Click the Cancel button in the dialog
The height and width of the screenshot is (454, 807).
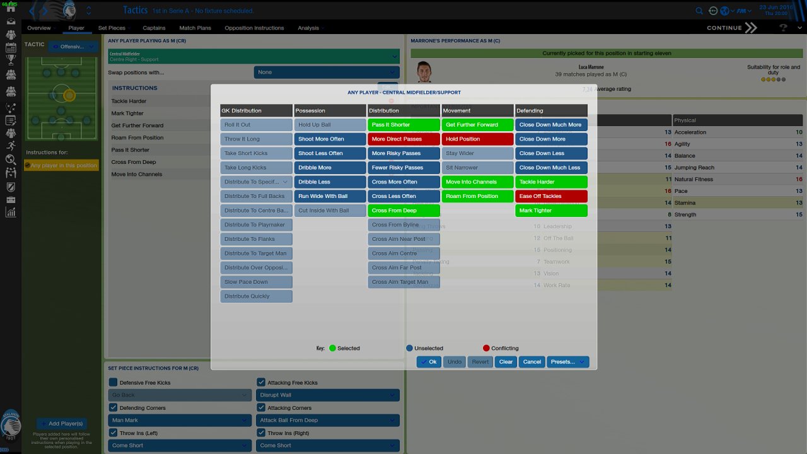(532, 362)
